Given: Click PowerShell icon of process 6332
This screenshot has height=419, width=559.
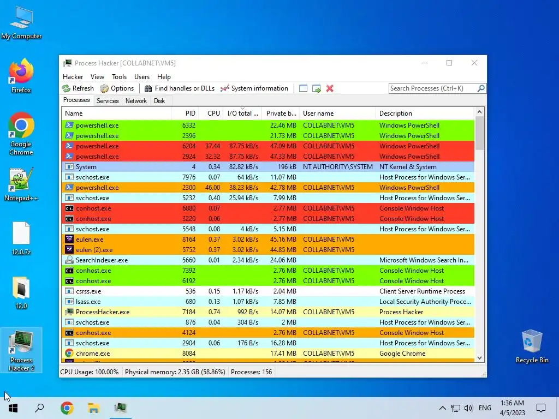Looking at the screenshot, I should [x=69, y=125].
